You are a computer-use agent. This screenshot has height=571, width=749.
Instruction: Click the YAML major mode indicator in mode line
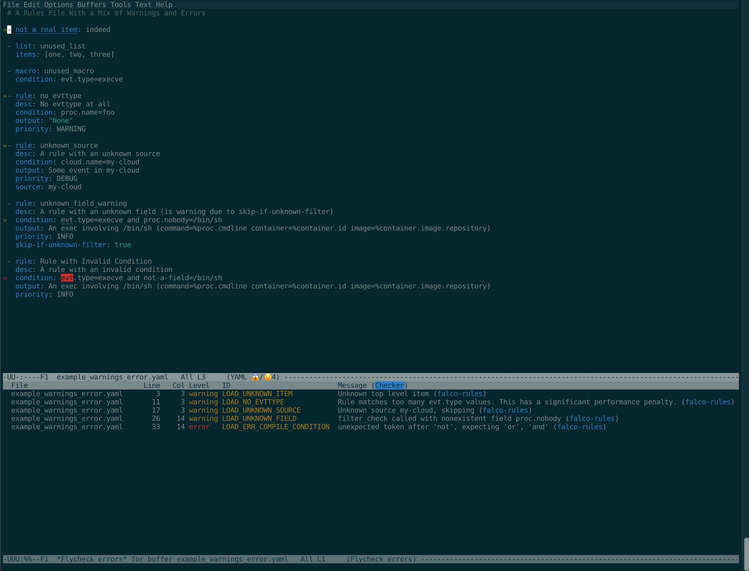239,377
